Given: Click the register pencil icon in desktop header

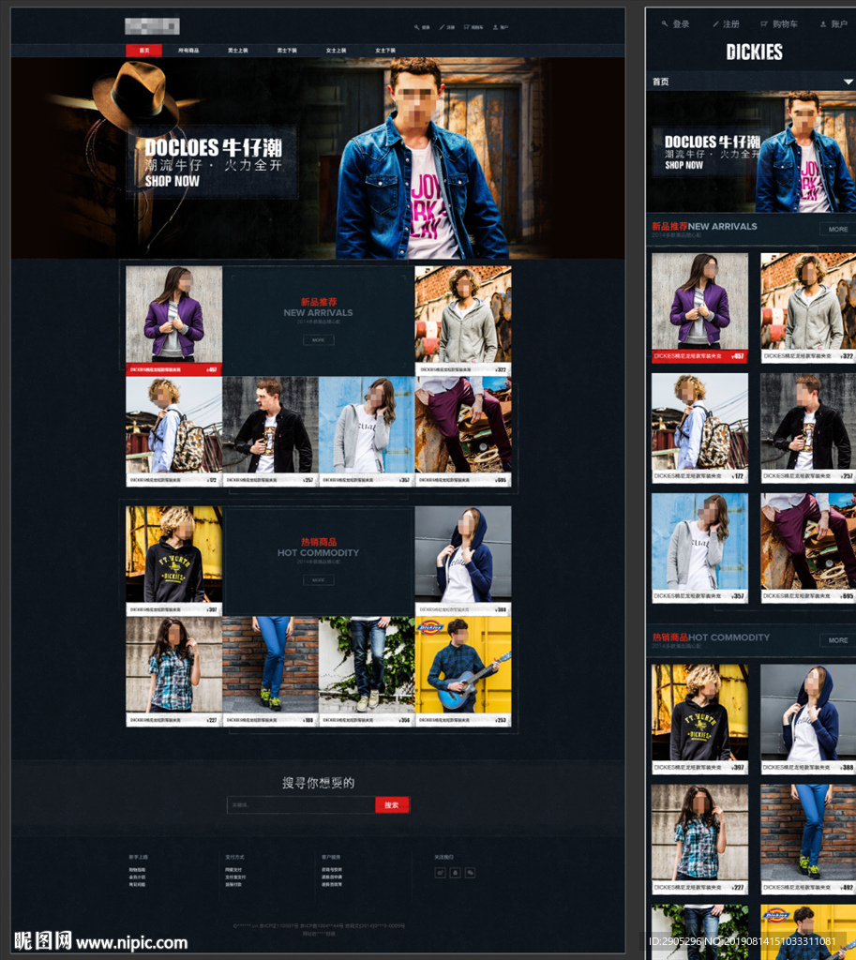Looking at the screenshot, I should pyautogui.click(x=442, y=27).
